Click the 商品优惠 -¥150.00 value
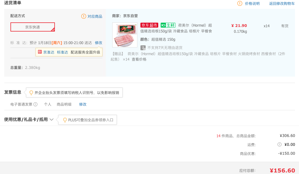This screenshot has height=174, width=299. pyautogui.click(x=287, y=153)
